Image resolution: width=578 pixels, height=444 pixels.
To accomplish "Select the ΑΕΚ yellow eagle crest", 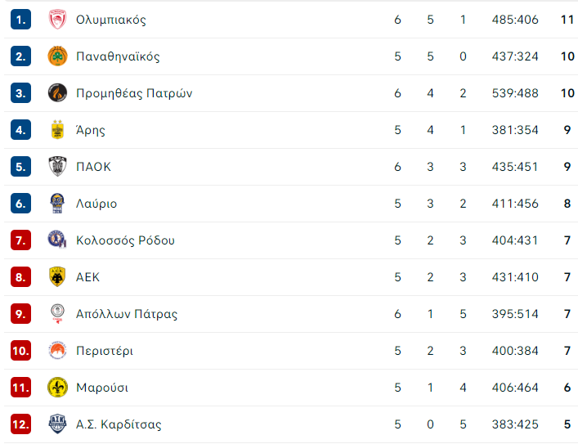I will pos(57,276).
